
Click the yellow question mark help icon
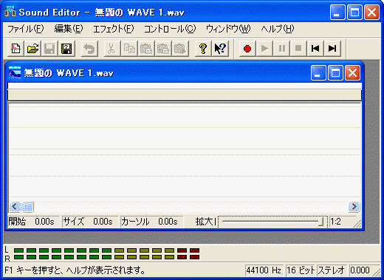coord(203,49)
